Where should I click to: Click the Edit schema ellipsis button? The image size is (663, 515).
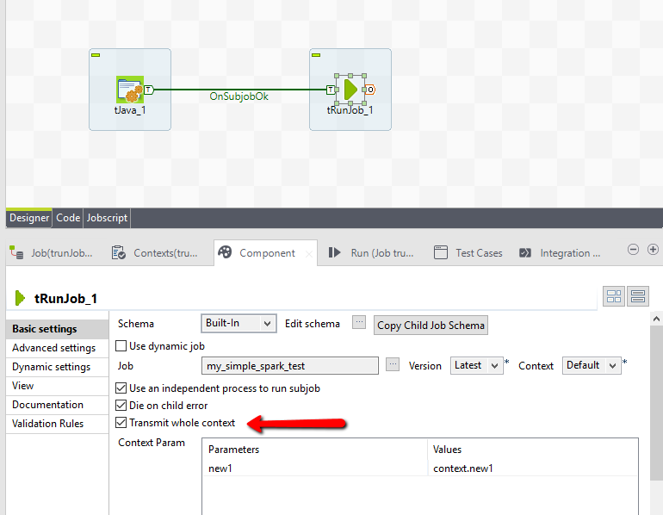click(359, 322)
